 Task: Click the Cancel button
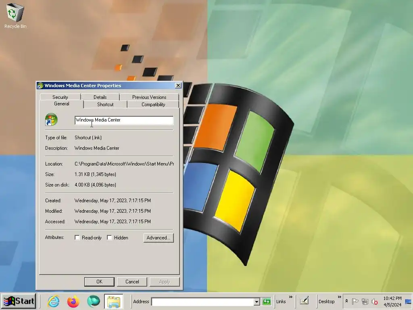[132, 281]
